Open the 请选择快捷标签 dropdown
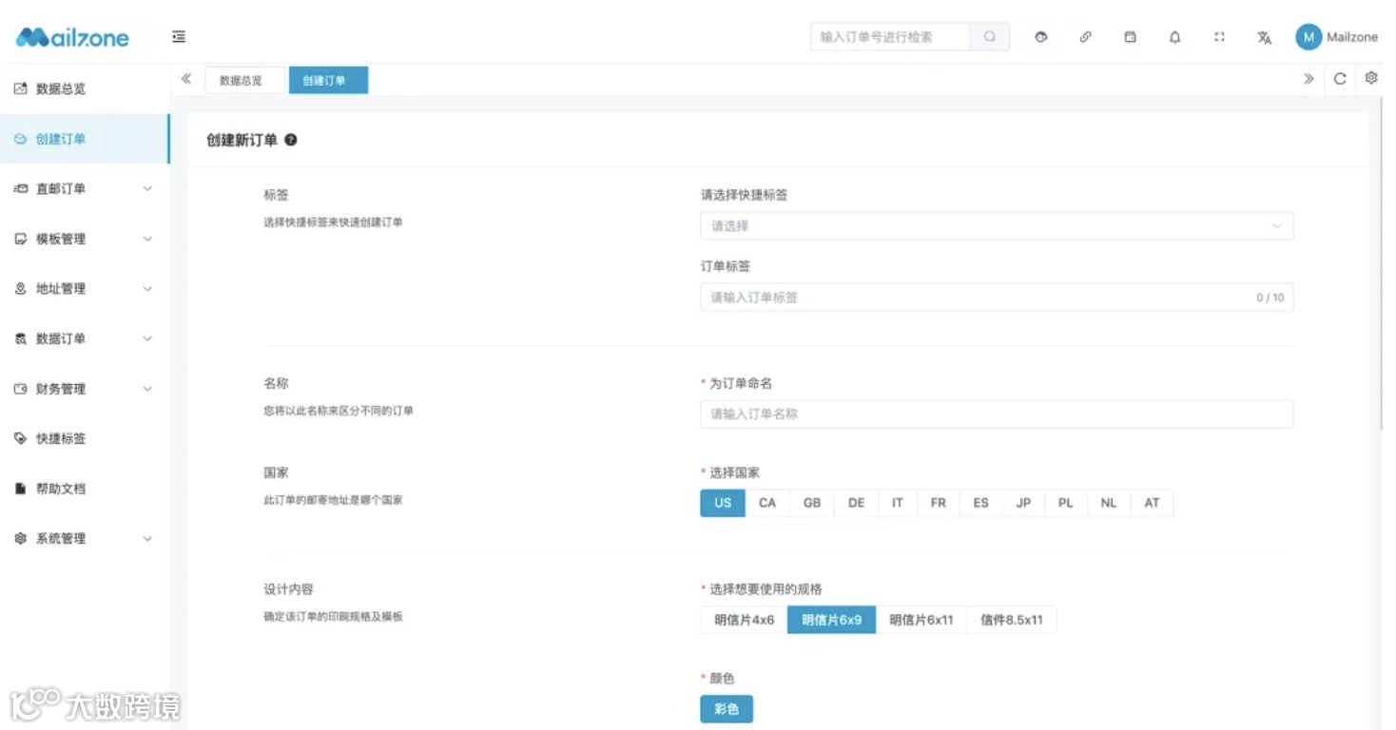The image size is (1396, 730). pyautogui.click(x=996, y=225)
